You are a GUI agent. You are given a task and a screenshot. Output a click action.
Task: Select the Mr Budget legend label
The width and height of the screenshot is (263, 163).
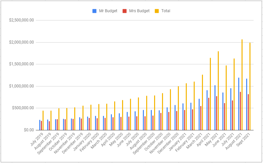tap(108, 11)
